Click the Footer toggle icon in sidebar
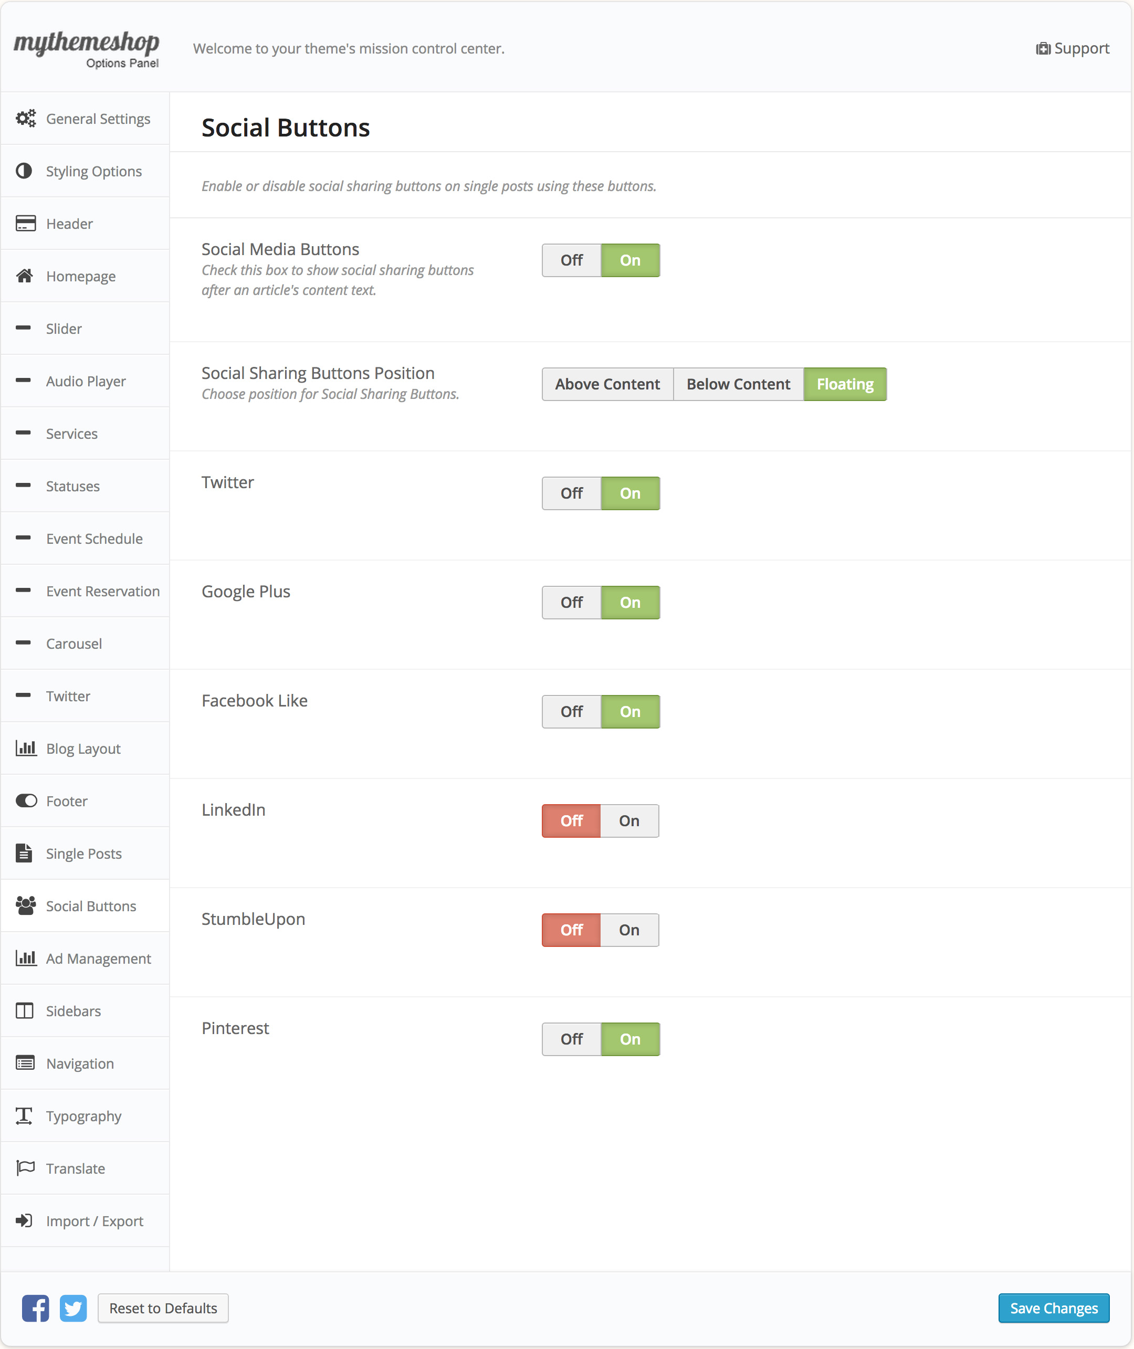Screen dimensions: 1134x1349 pos(26,801)
